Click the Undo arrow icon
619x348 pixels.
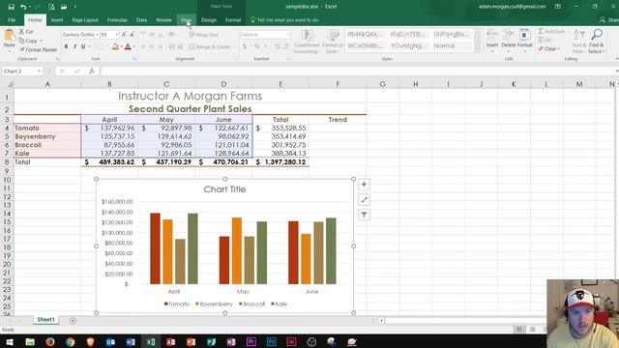click(23, 7)
